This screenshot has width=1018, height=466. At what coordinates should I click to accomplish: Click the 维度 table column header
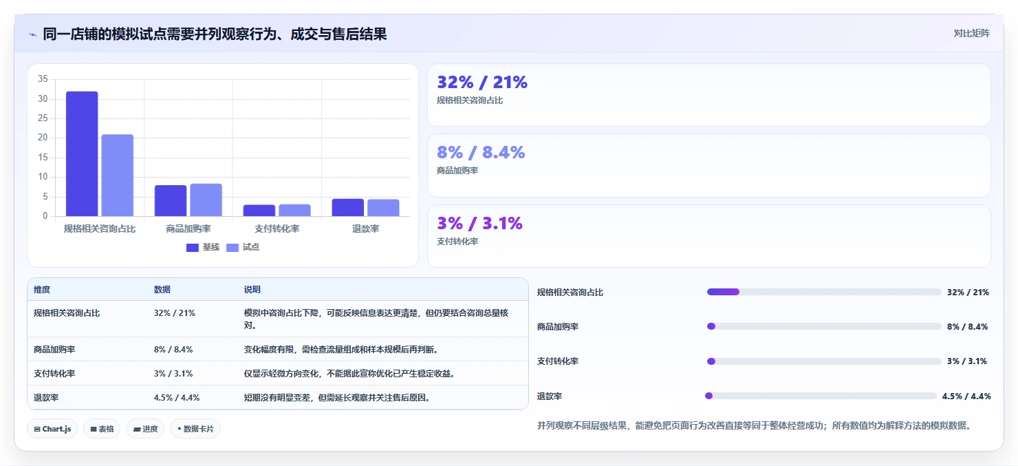click(x=42, y=290)
